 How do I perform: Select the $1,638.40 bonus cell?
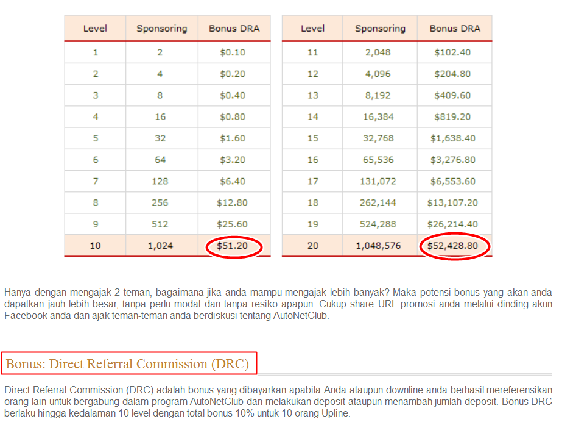click(x=453, y=138)
